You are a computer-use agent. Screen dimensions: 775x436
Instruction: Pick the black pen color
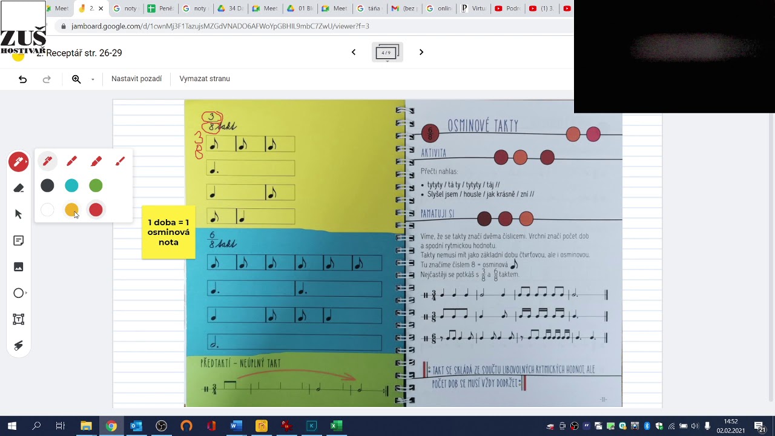(x=47, y=185)
